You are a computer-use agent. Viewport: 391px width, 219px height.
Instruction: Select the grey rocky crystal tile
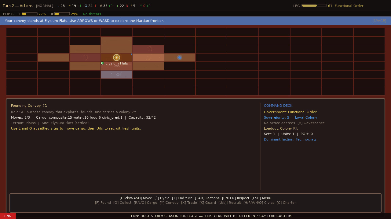116,75
